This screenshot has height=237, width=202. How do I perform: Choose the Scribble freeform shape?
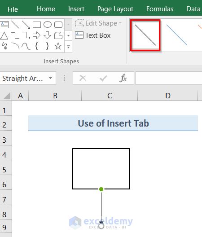(4, 46)
